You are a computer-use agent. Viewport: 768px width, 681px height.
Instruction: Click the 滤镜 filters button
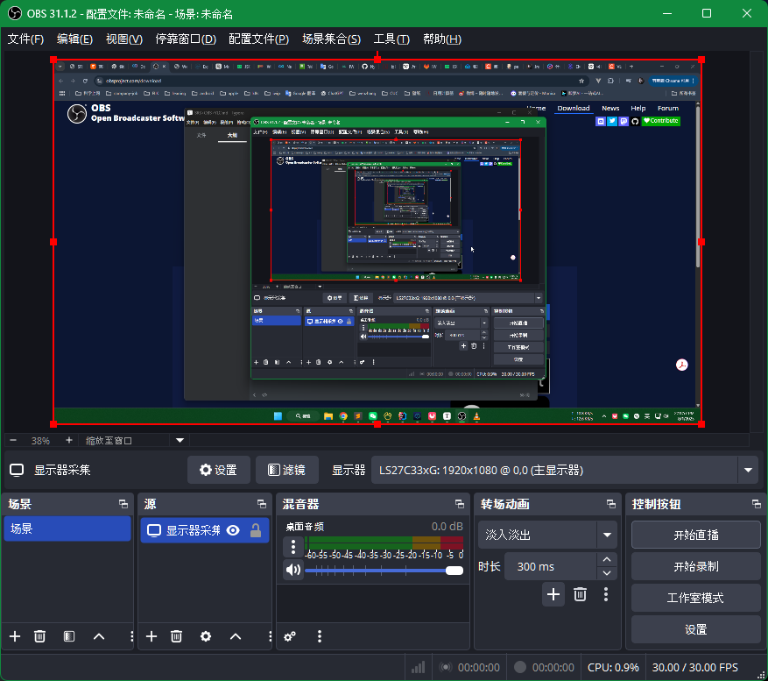tap(287, 470)
